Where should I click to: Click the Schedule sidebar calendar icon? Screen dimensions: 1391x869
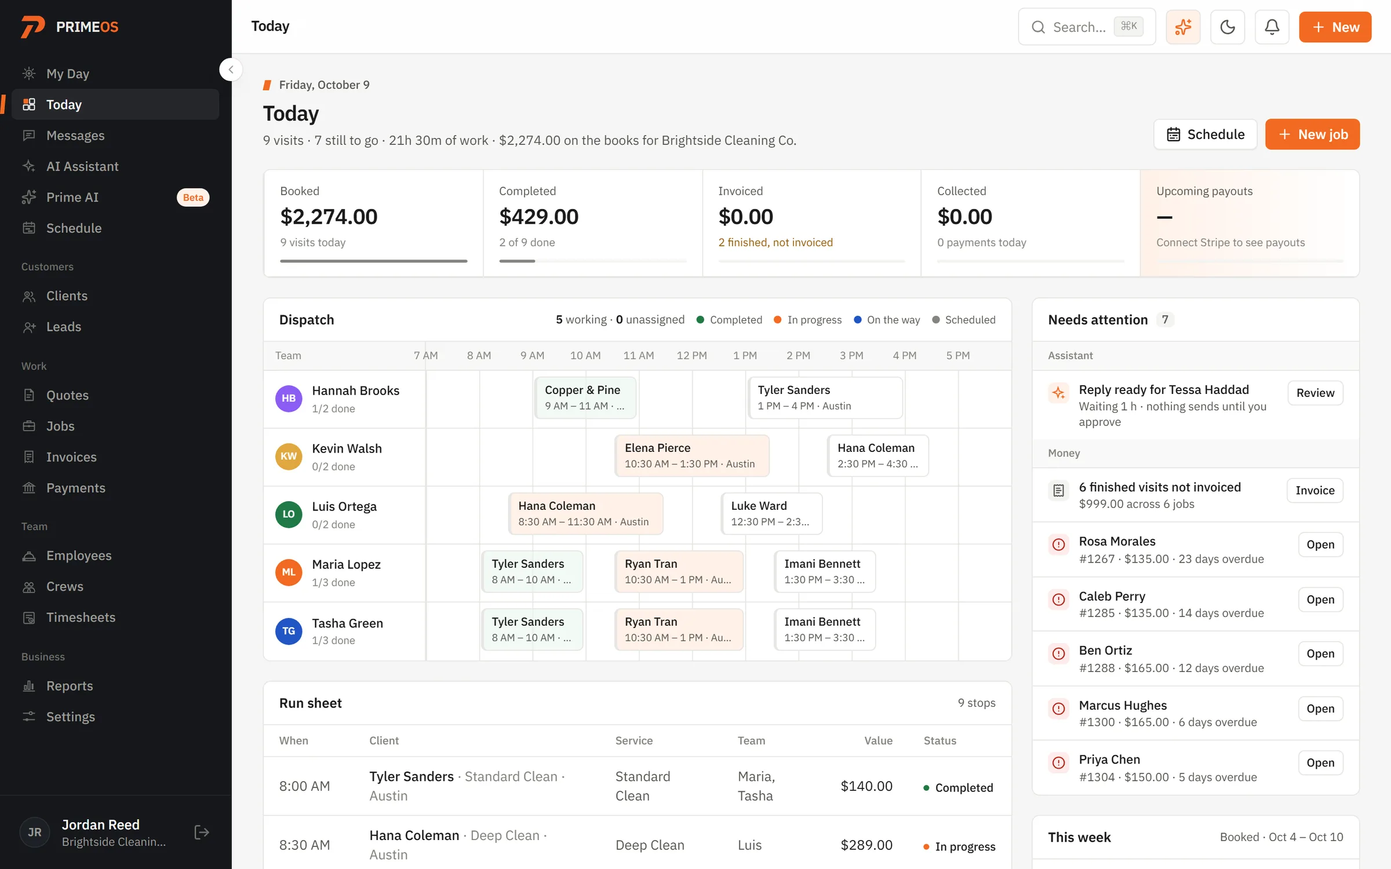click(29, 228)
